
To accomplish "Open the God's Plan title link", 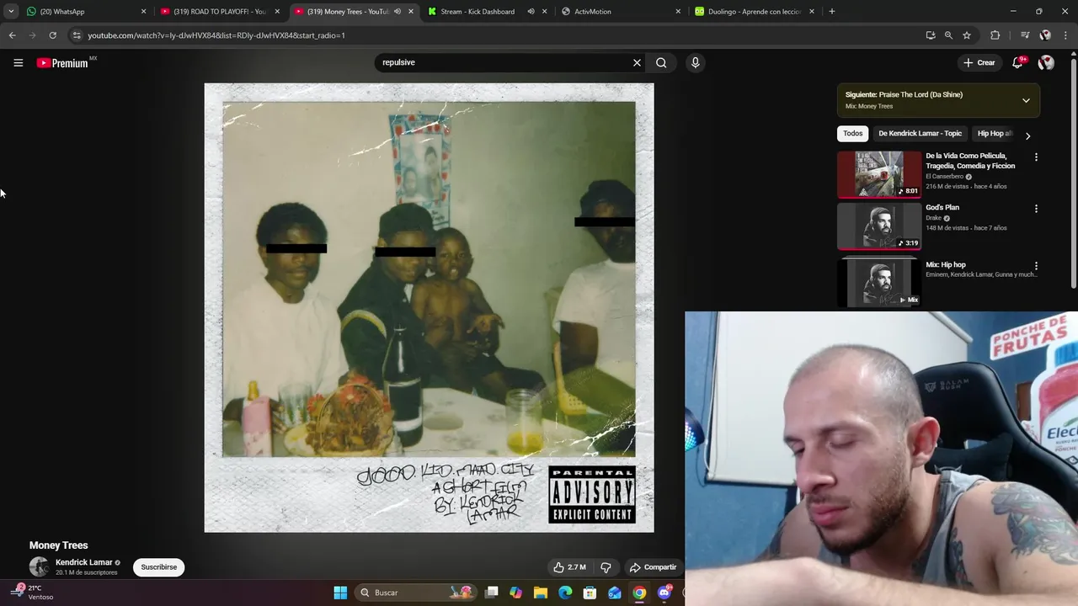I will tap(942, 207).
